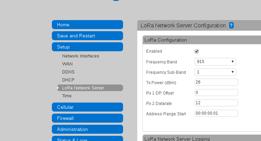261x141 pixels.
Task: Open the DHCP settings page
Action: click(68, 80)
